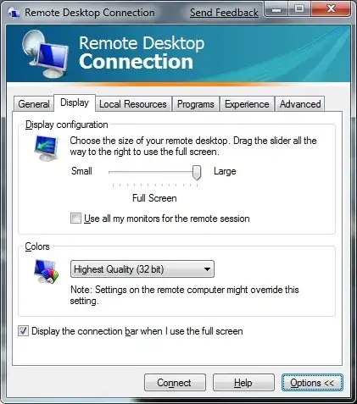Click the Display configuration monitor icon
The height and width of the screenshot is (404, 357).
46,148
